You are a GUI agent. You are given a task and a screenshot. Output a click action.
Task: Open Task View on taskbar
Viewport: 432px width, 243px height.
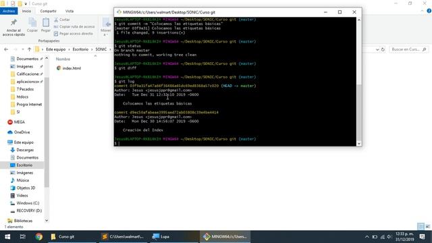23,237
